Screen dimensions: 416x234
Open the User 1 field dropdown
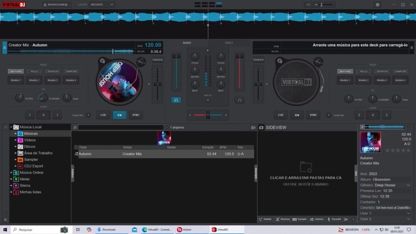tap(408, 213)
